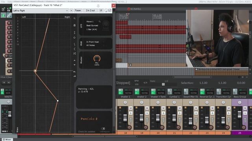Click the Transition Cyr track name
This screenshot has width=252, height=141.
223,97
